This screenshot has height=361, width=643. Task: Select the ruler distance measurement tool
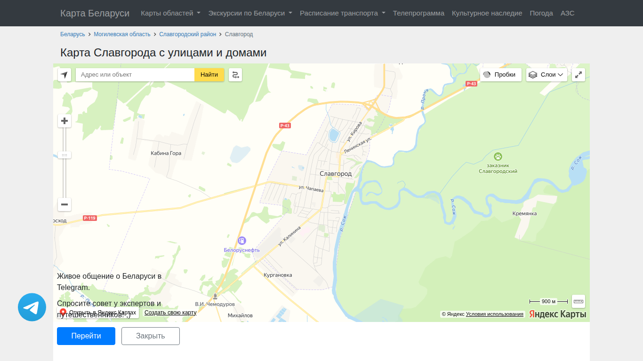579,301
